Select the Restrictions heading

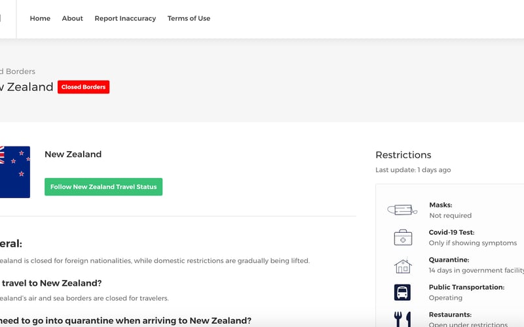(x=403, y=155)
